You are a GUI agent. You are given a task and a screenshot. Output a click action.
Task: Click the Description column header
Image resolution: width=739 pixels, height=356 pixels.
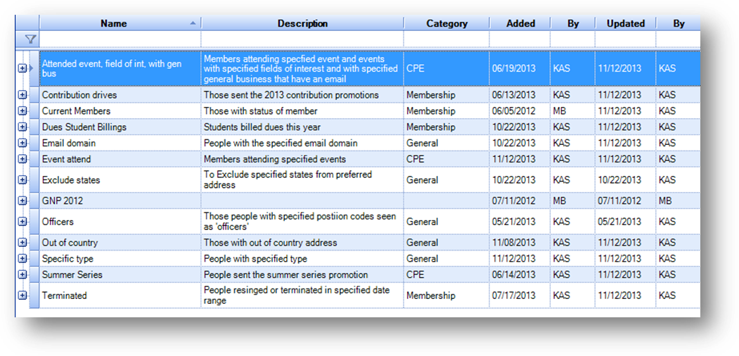pyautogui.click(x=302, y=23)
